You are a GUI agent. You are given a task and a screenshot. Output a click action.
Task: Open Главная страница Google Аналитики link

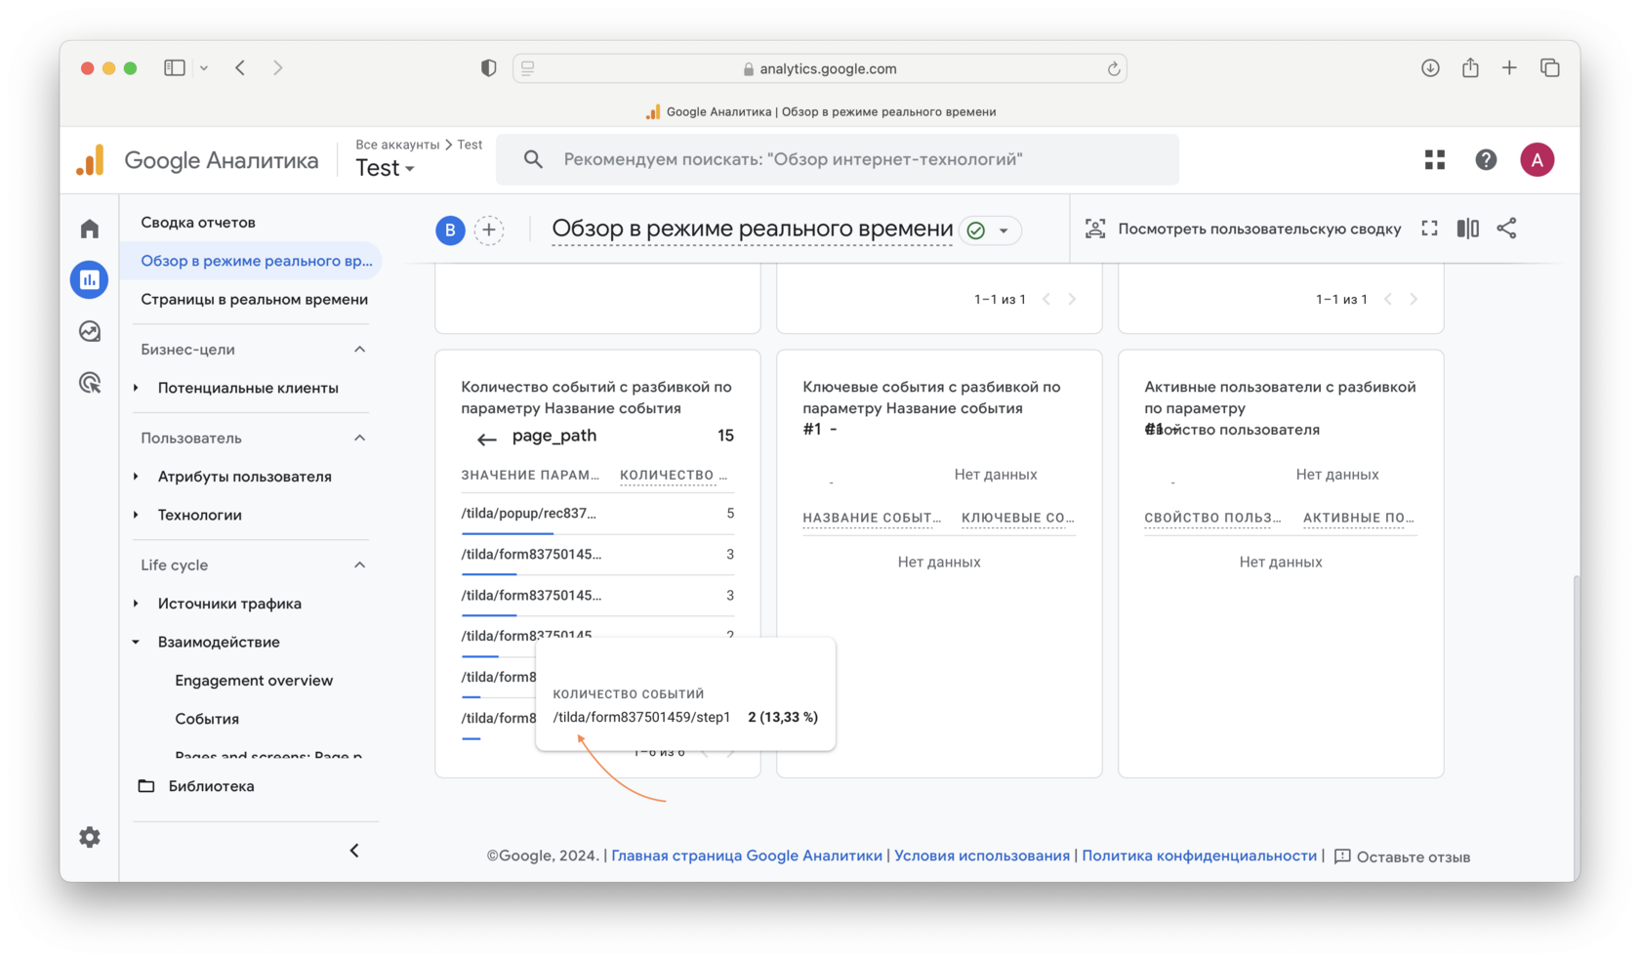pyautogui.click(x=747, y=856)
